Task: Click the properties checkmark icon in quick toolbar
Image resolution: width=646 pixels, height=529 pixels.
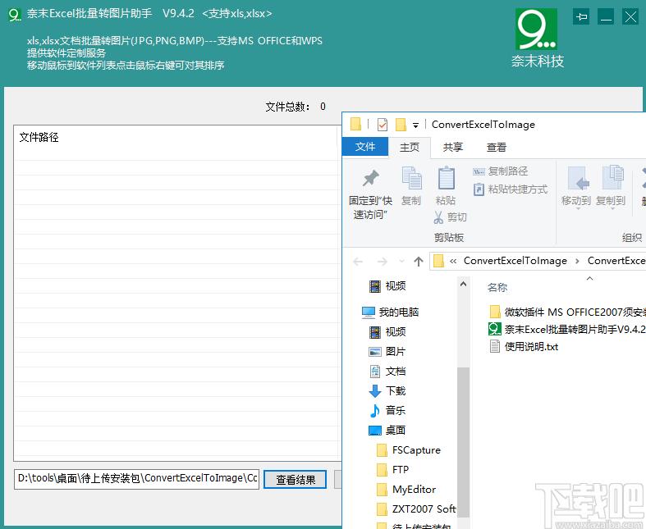Action: tap(383, 124)
